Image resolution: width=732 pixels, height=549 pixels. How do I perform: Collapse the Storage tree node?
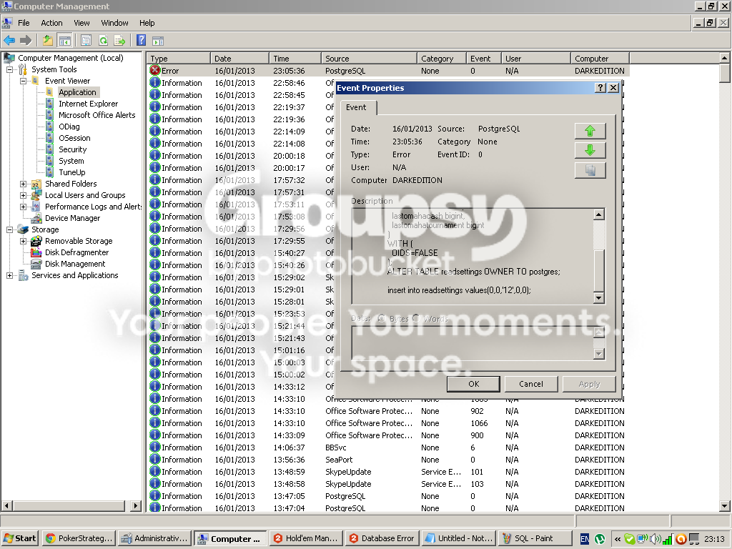(x=9, y=229)
